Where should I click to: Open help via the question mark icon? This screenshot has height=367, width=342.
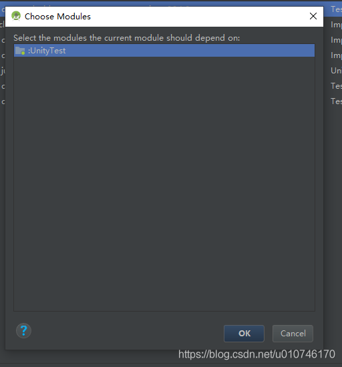(23, 331)
